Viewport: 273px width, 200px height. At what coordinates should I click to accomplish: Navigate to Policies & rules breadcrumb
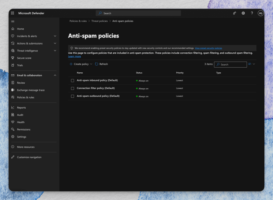pyautogui.click(x=78, y=21)
